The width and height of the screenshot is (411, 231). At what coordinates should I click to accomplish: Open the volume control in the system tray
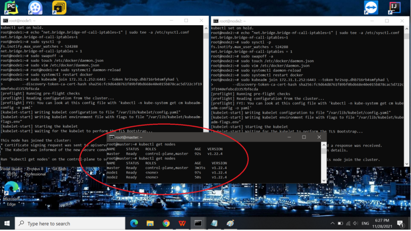355,224
